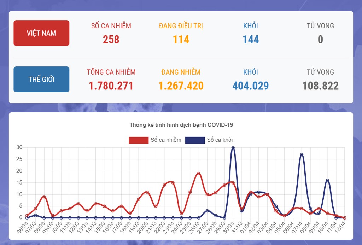Click the dark blue legend color box

click(195, 140)
